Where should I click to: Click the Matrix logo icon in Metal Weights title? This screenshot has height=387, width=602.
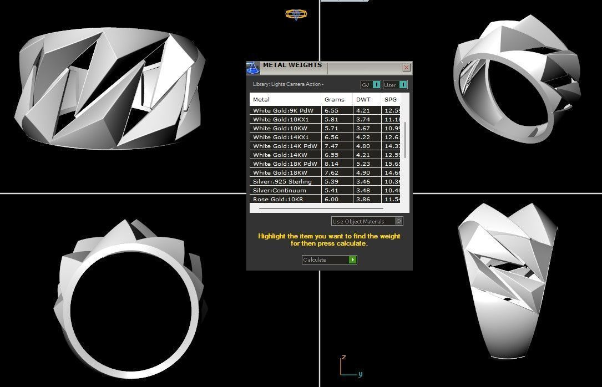(x=252, y=68)
